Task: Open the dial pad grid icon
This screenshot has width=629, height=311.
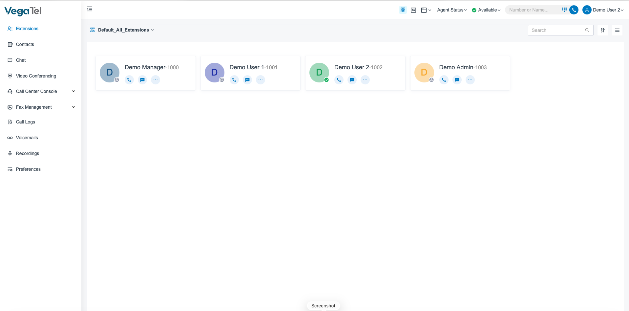Action: click(564, 10)
